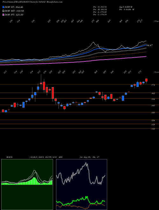Click the 126 value in the tops row
Image resolution: width=159 pixels, height=210 pixels.
click(x=58, y=21)
